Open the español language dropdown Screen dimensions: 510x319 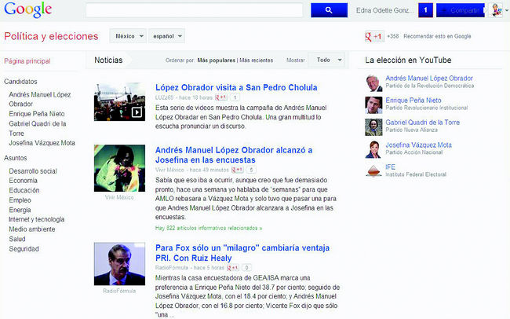tap(167, 36)
